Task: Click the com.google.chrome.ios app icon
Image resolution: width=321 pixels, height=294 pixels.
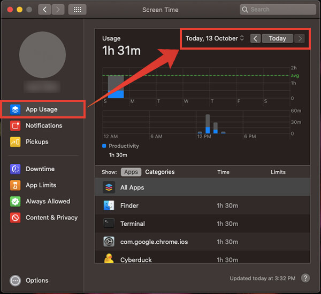Action: (109, 242)
